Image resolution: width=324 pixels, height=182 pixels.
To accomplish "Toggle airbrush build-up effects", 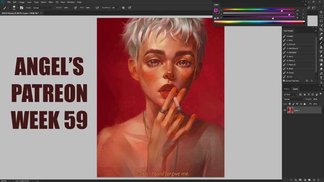I will [97, 8].
